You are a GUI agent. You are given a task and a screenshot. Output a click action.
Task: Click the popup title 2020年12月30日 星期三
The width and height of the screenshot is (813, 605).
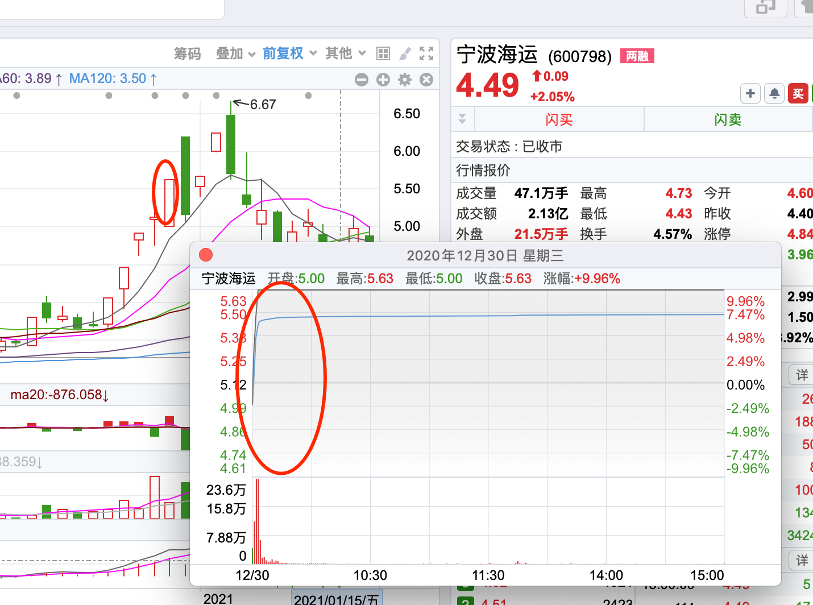[x=485, y=256]
